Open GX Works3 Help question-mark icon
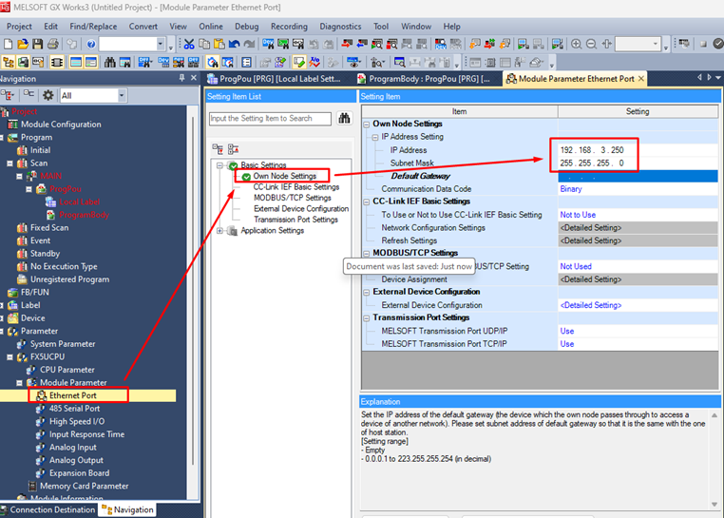 91,44
